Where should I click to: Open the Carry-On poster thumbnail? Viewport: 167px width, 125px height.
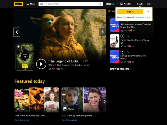tap(115, 41)
